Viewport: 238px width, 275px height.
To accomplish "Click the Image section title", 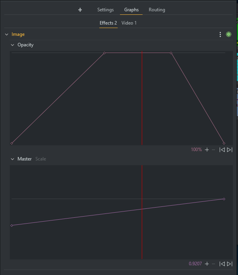I will [18, 34].
